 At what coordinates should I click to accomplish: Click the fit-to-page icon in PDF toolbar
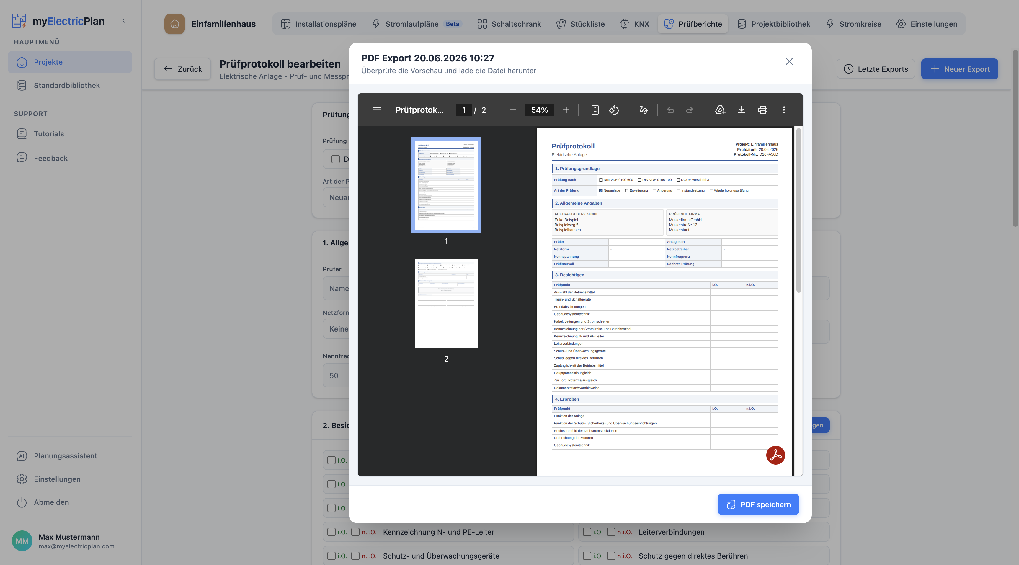(595, 110)
